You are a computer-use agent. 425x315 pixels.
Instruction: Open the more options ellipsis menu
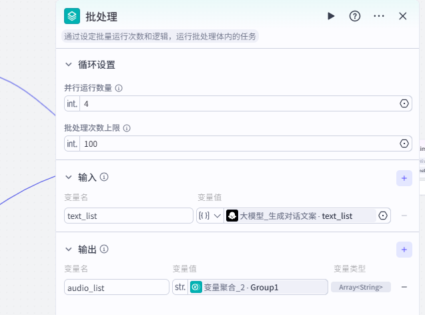click(x=379, y=16)
